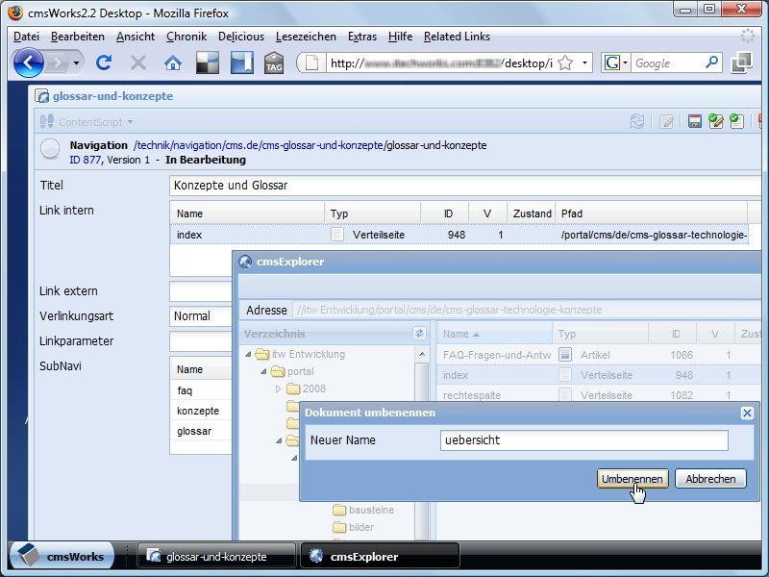Open the ContentScript dropdown
Image resolution: width=769 pixels, height=577 pixels.
87,122
